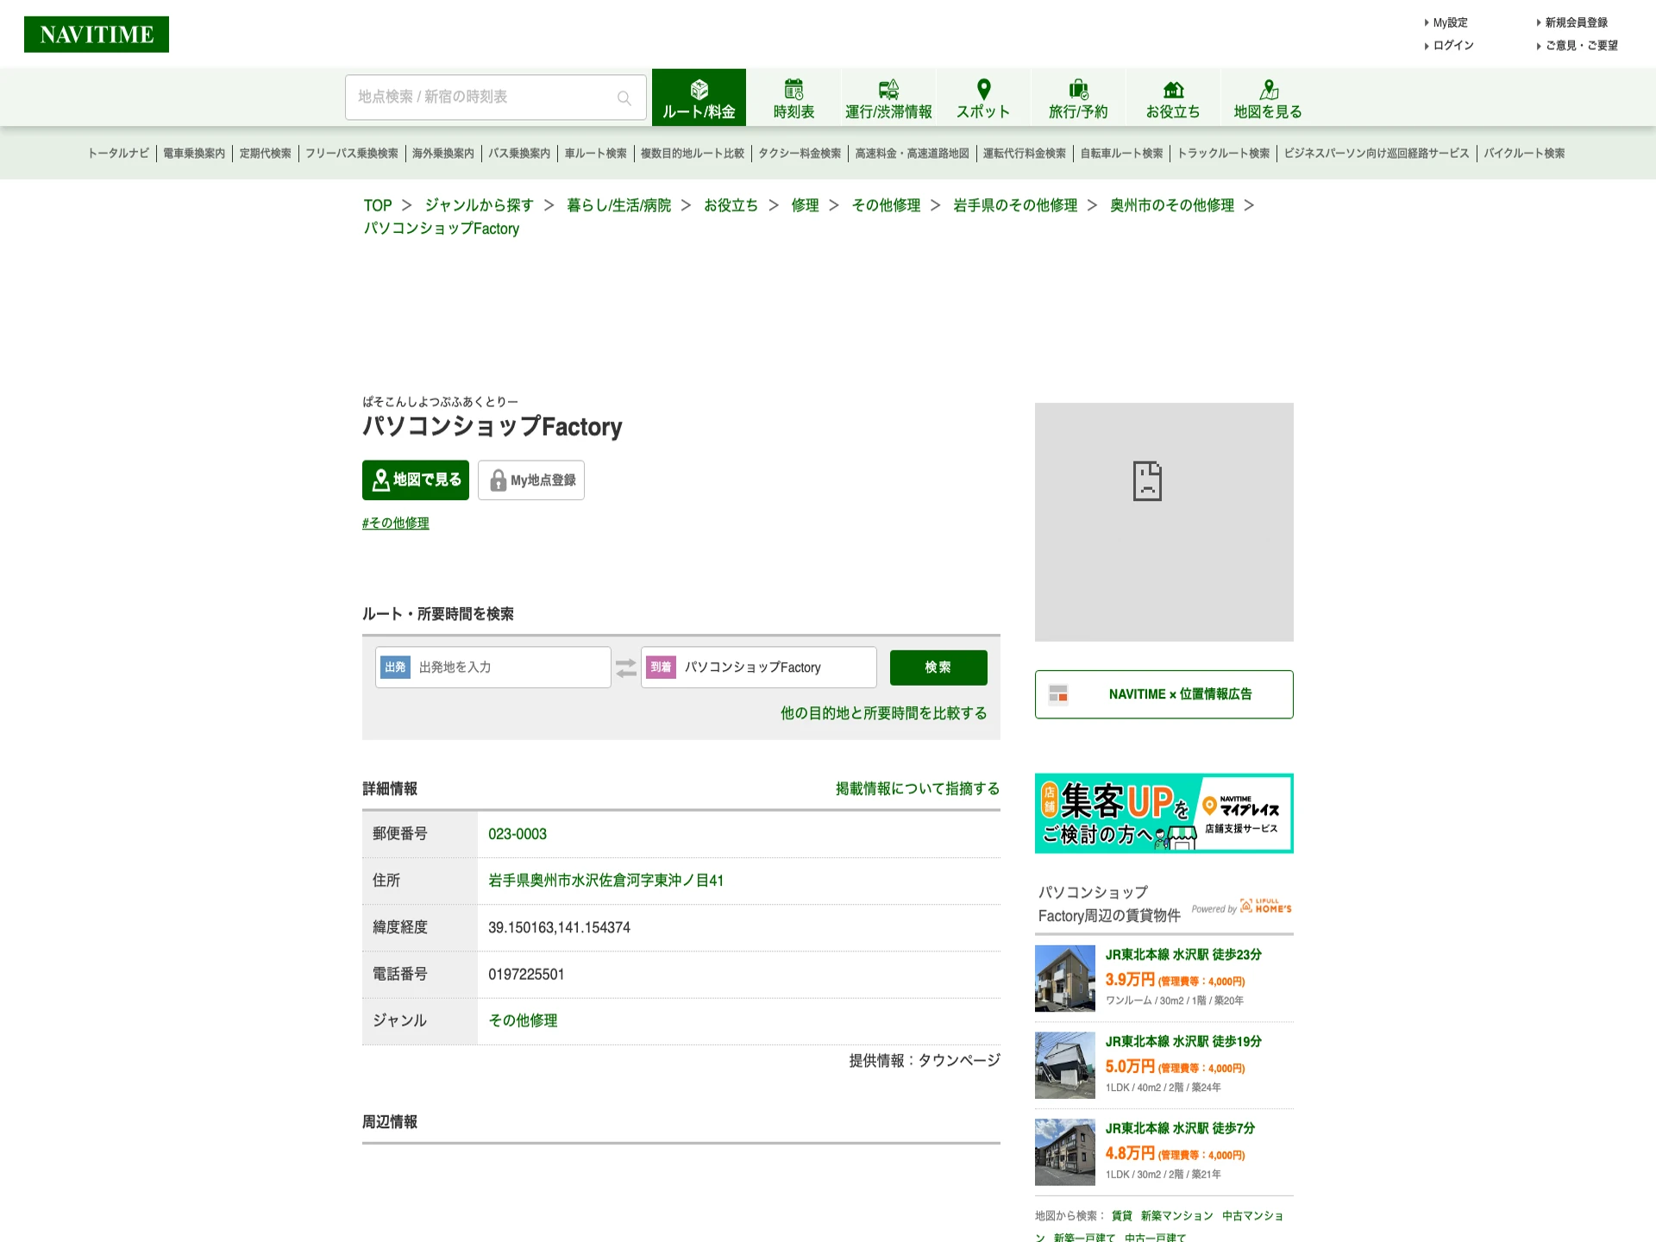
Task: Click the search magnifier icon
Action: pyautogui.click(x=624, y=98)
